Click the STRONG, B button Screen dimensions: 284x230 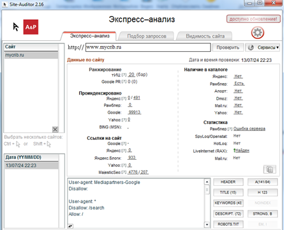click(x=262, y=213)
